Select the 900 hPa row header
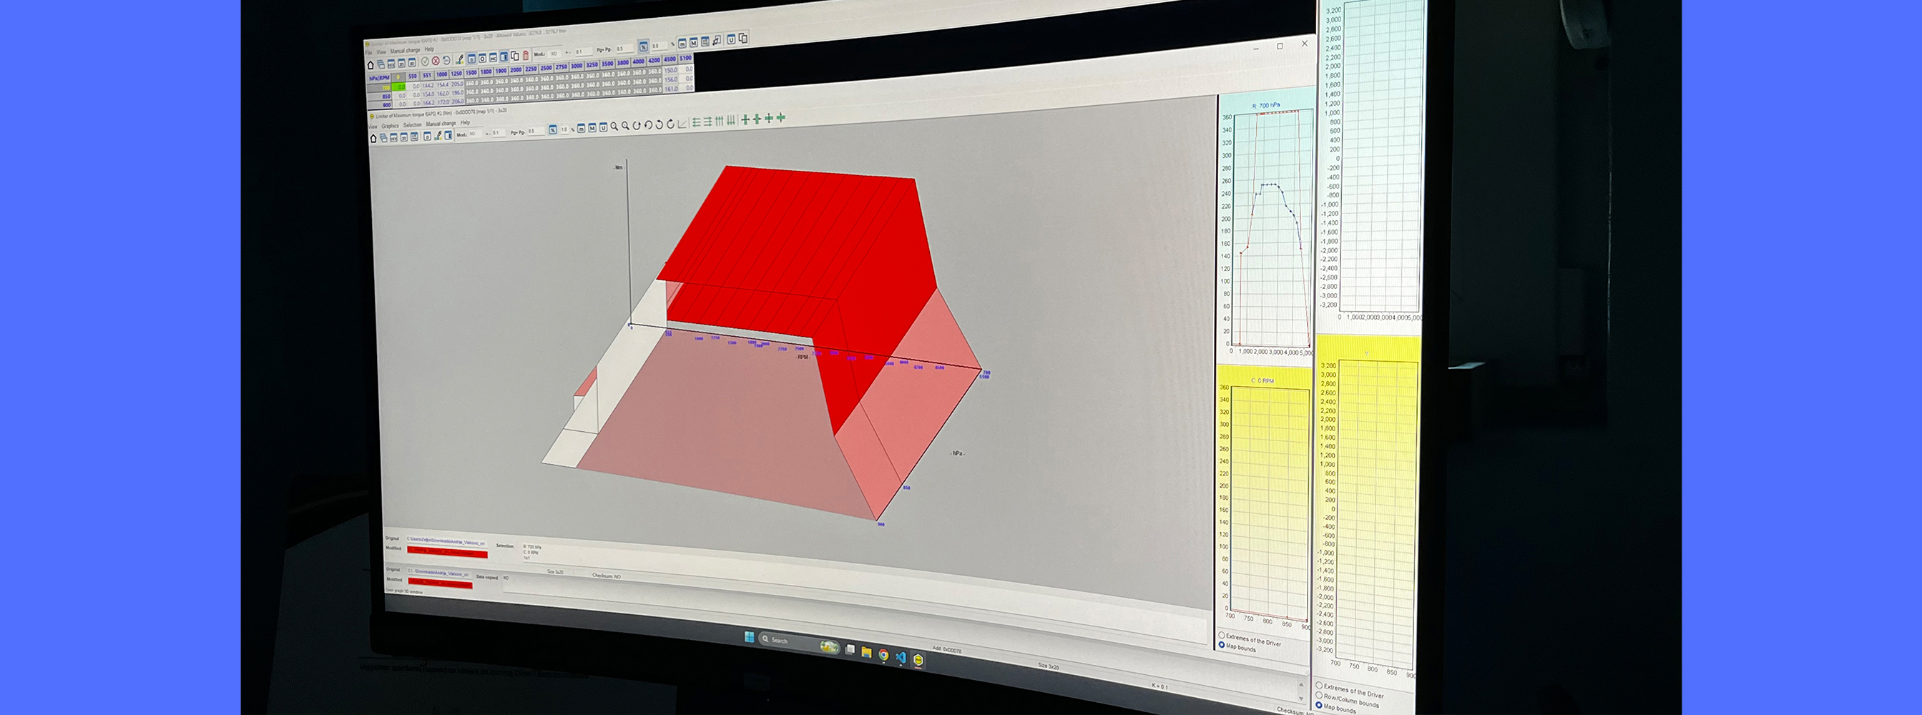 coord(381,105)
